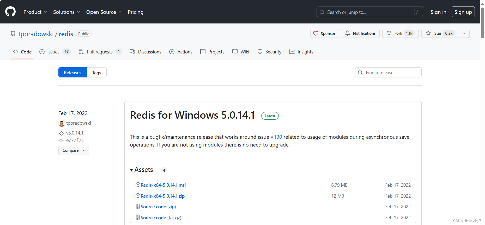
Task: Open the Insights tab
Action: tap(301, 52)
